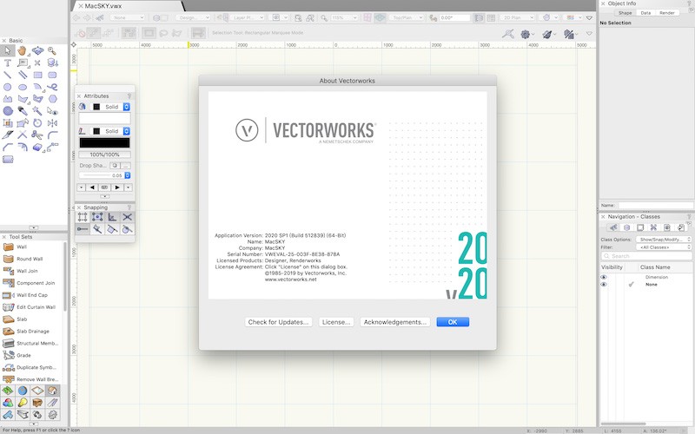Toggle Snap to Angle in Snapping palette

pos(112,217)
